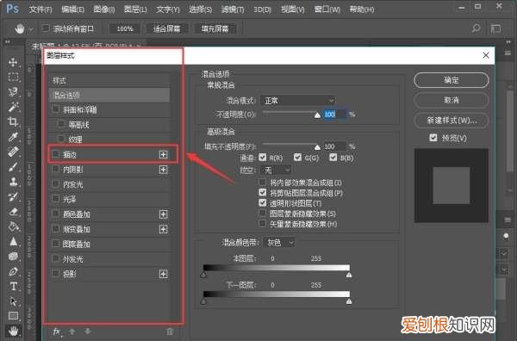Screen dimensions: 517x341
Task: Toggle the 预览(V) preview checkbox
Action: click(x=433, y=138)
